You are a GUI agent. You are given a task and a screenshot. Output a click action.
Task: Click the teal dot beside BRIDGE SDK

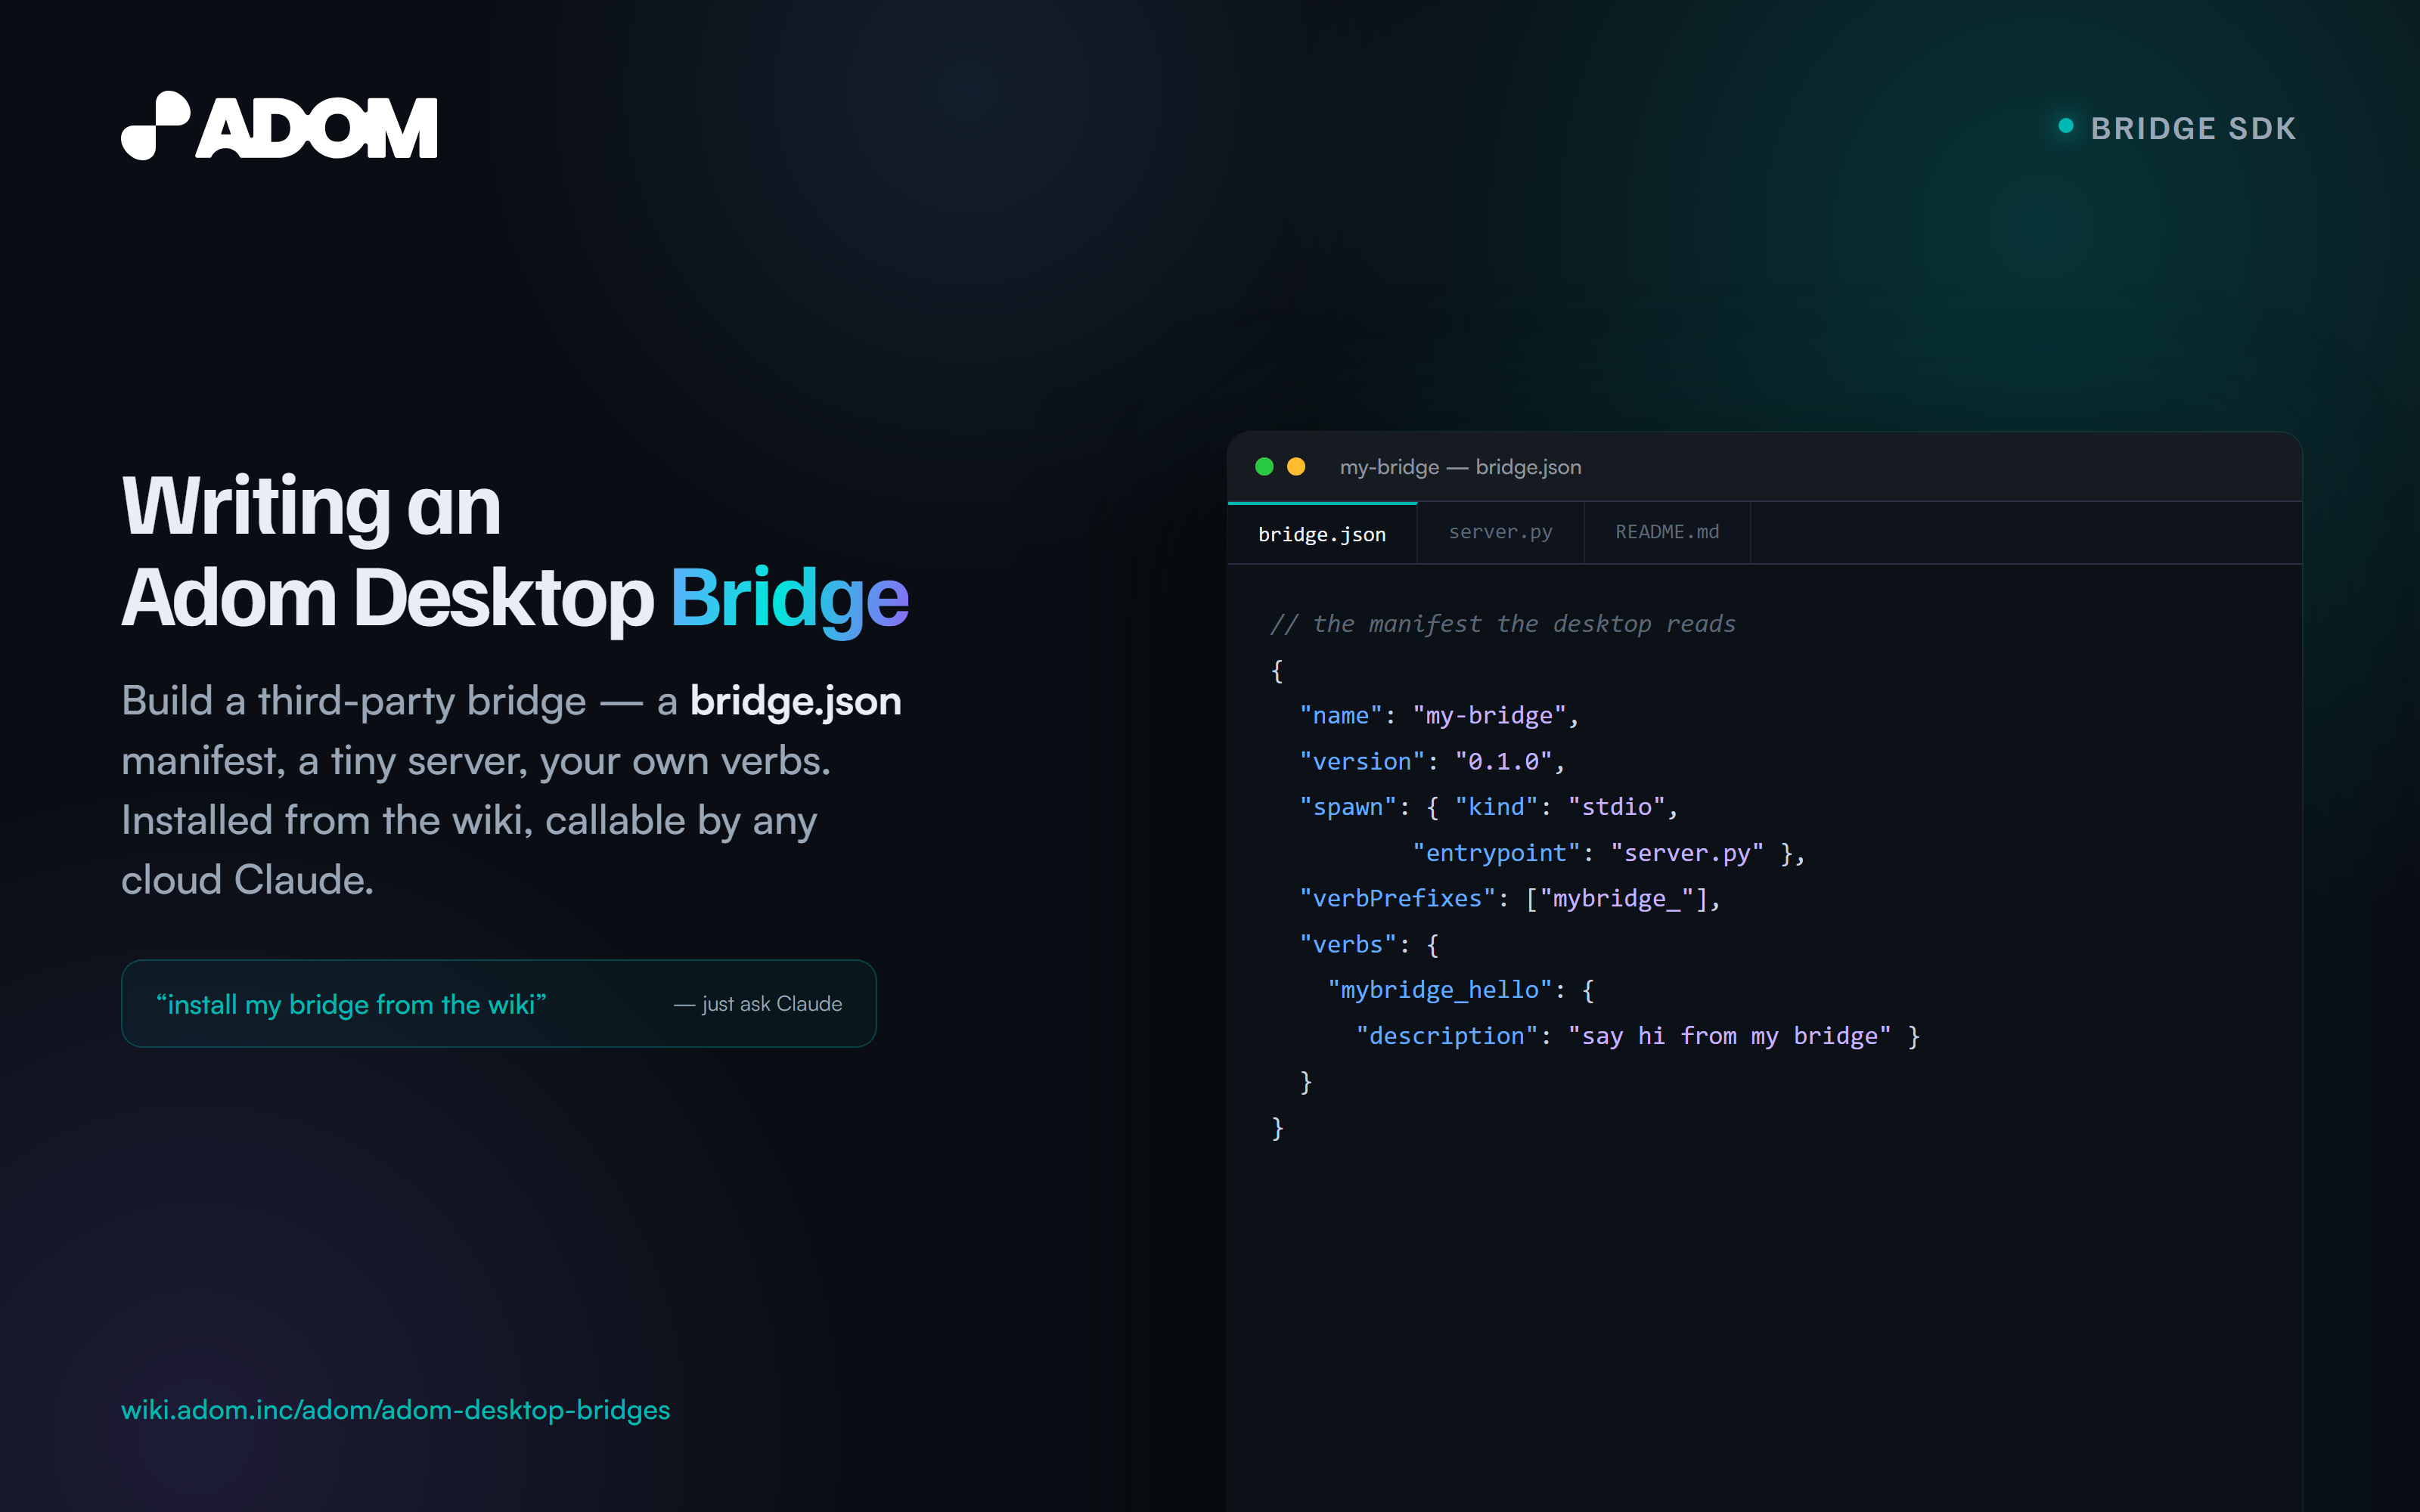click(2066, 126)
